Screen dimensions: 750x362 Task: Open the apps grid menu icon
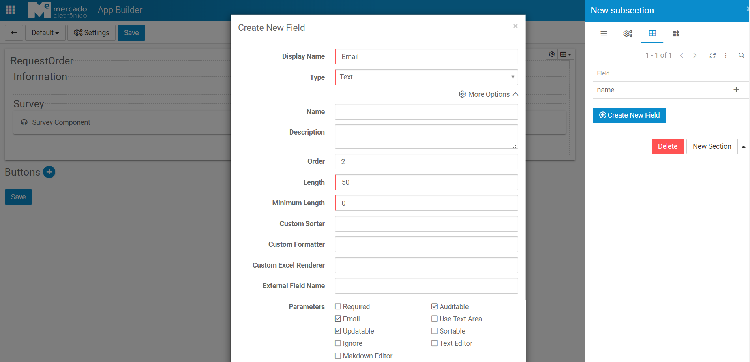[11, 10]
